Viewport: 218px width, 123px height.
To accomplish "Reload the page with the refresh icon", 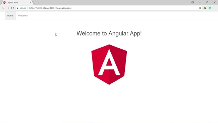I will click(12, 8).
